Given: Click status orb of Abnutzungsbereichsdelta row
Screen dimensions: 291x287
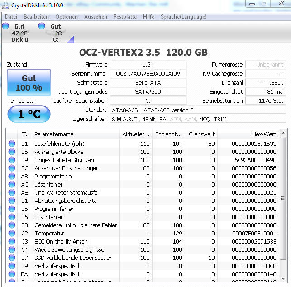Looking at the screenshot, I should coord(12,201).
